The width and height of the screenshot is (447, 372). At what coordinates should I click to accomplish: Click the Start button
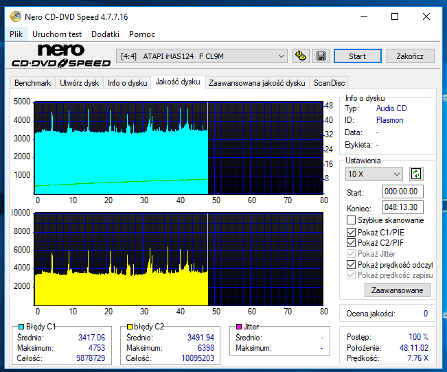[358, 56]
